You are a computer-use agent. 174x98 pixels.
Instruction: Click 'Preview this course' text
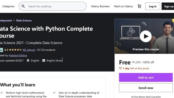click(x=146, y=49)
